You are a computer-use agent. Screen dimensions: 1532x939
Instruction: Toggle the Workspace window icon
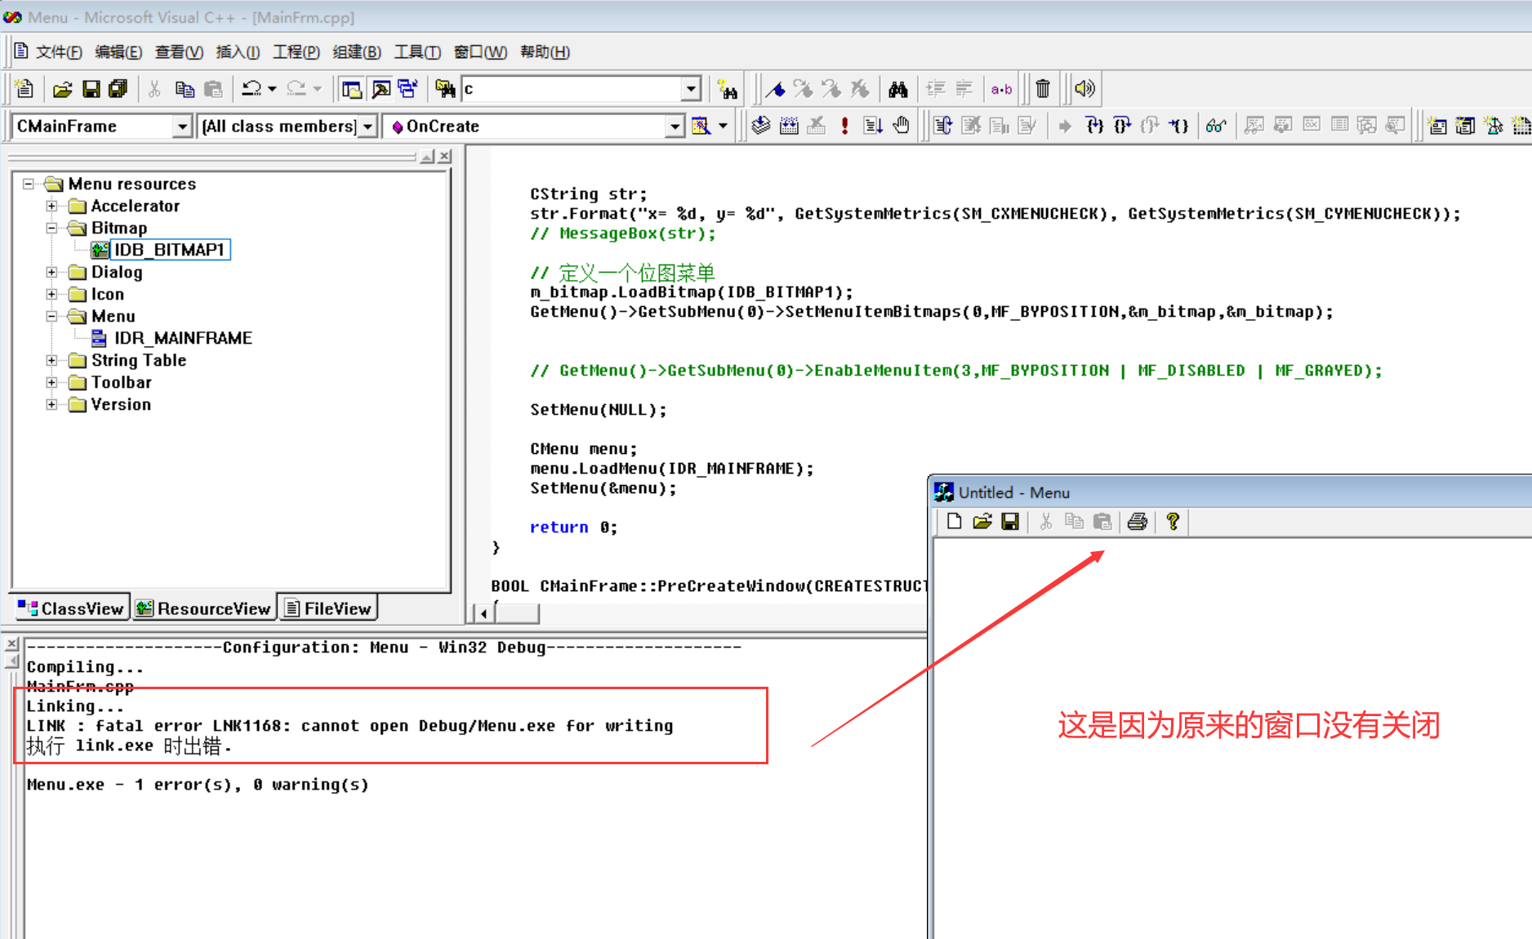[x=353, y=88]
